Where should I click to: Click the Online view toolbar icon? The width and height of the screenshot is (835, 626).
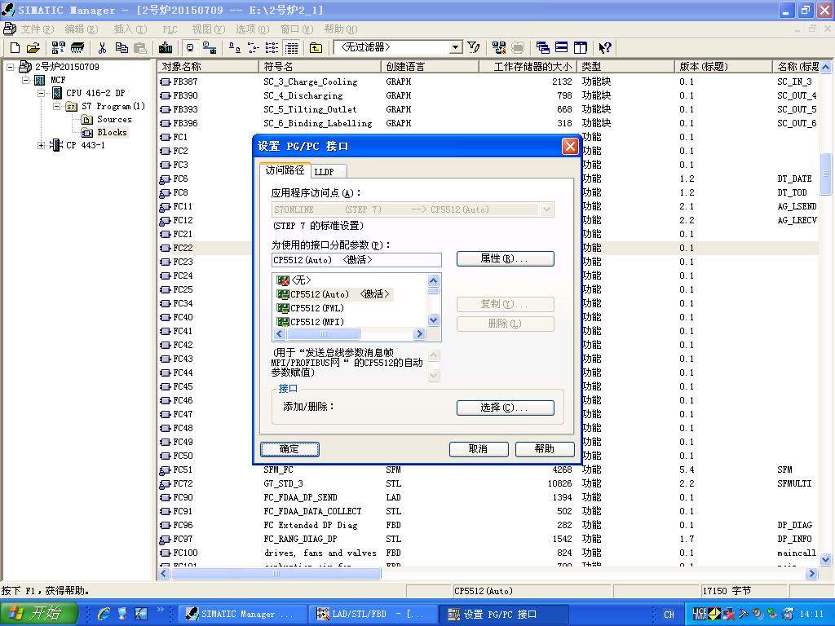point(210,48)
